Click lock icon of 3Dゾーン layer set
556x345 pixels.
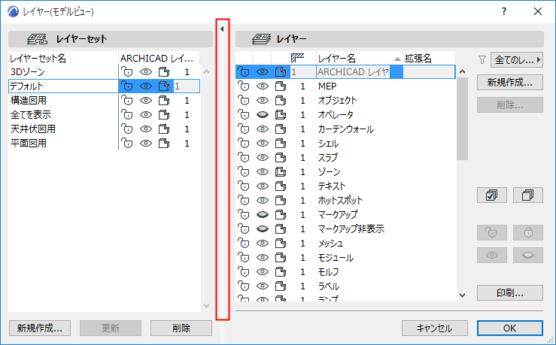click(127, 72)
